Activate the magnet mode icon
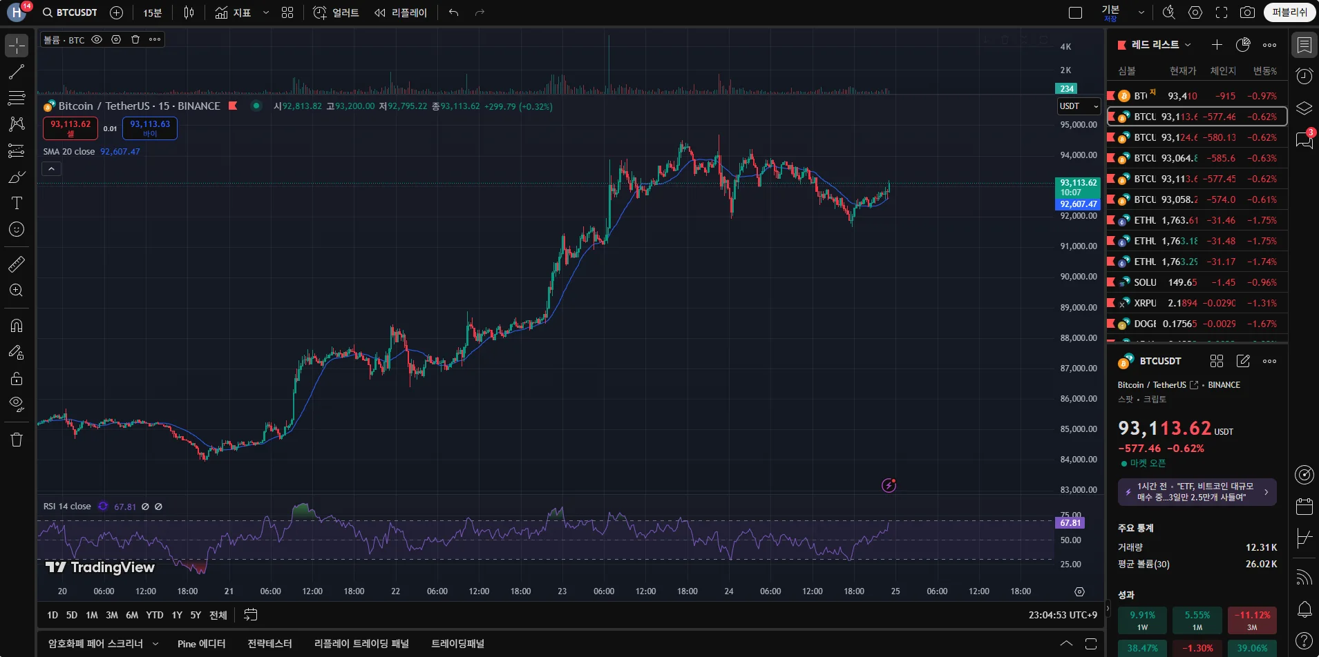This screenshot has height=657, width=1319. pyautogui.click(x=17, y=325)
